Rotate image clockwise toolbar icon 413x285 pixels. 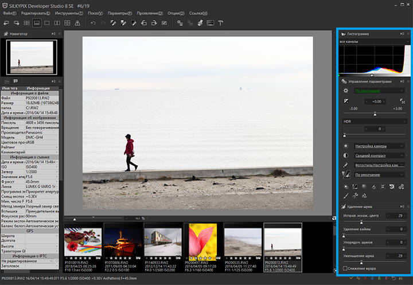click(154, 23)
